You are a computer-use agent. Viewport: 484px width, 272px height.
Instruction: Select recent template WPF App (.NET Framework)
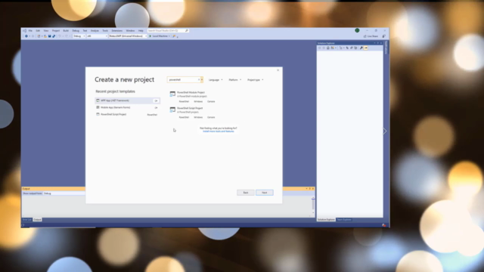(127, 100)
